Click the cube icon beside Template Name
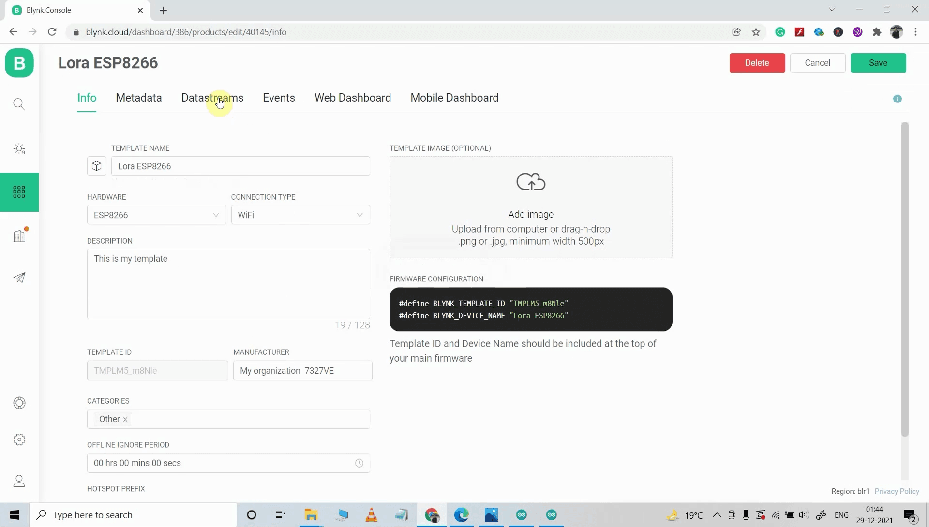Screen dimensions: 929x527 coord(96,166)
